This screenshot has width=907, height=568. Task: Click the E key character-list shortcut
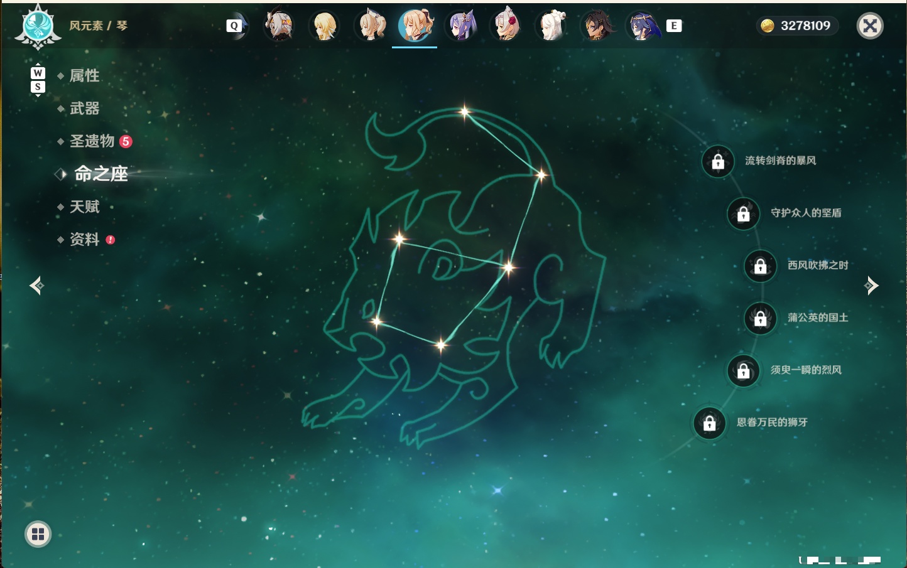(x=674, y=26)
